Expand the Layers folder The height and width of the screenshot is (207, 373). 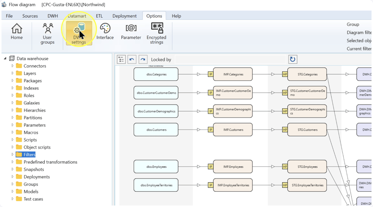point(12,73)
